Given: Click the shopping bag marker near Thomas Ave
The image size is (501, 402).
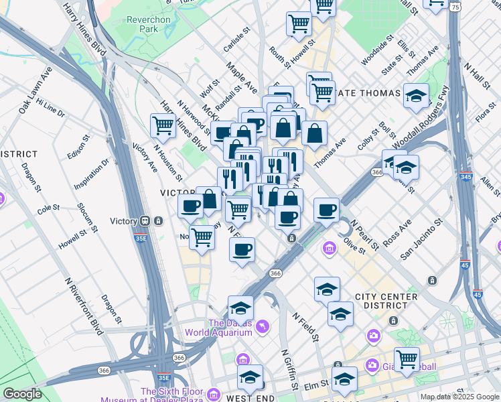Looking at the screenshot, I should [314, 133].
